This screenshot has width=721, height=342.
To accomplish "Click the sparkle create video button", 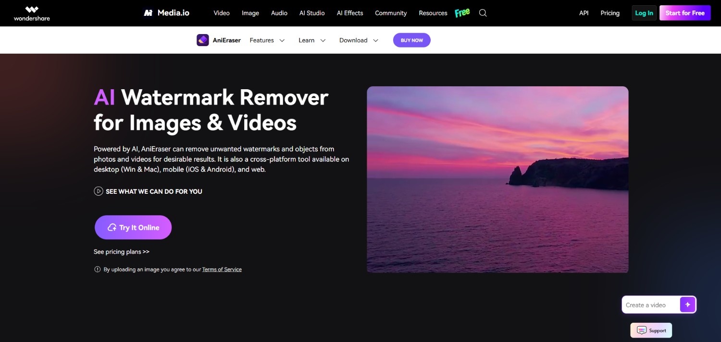I will [687, 305].
